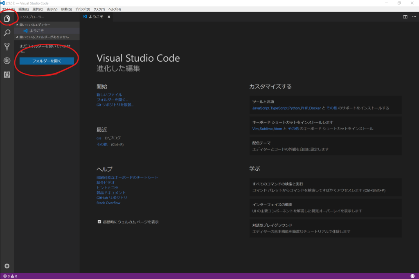This screenshot has height=279, width=419.
Task: Click その他 link in ツールと言語 card
Action: (x=331, y=108)
